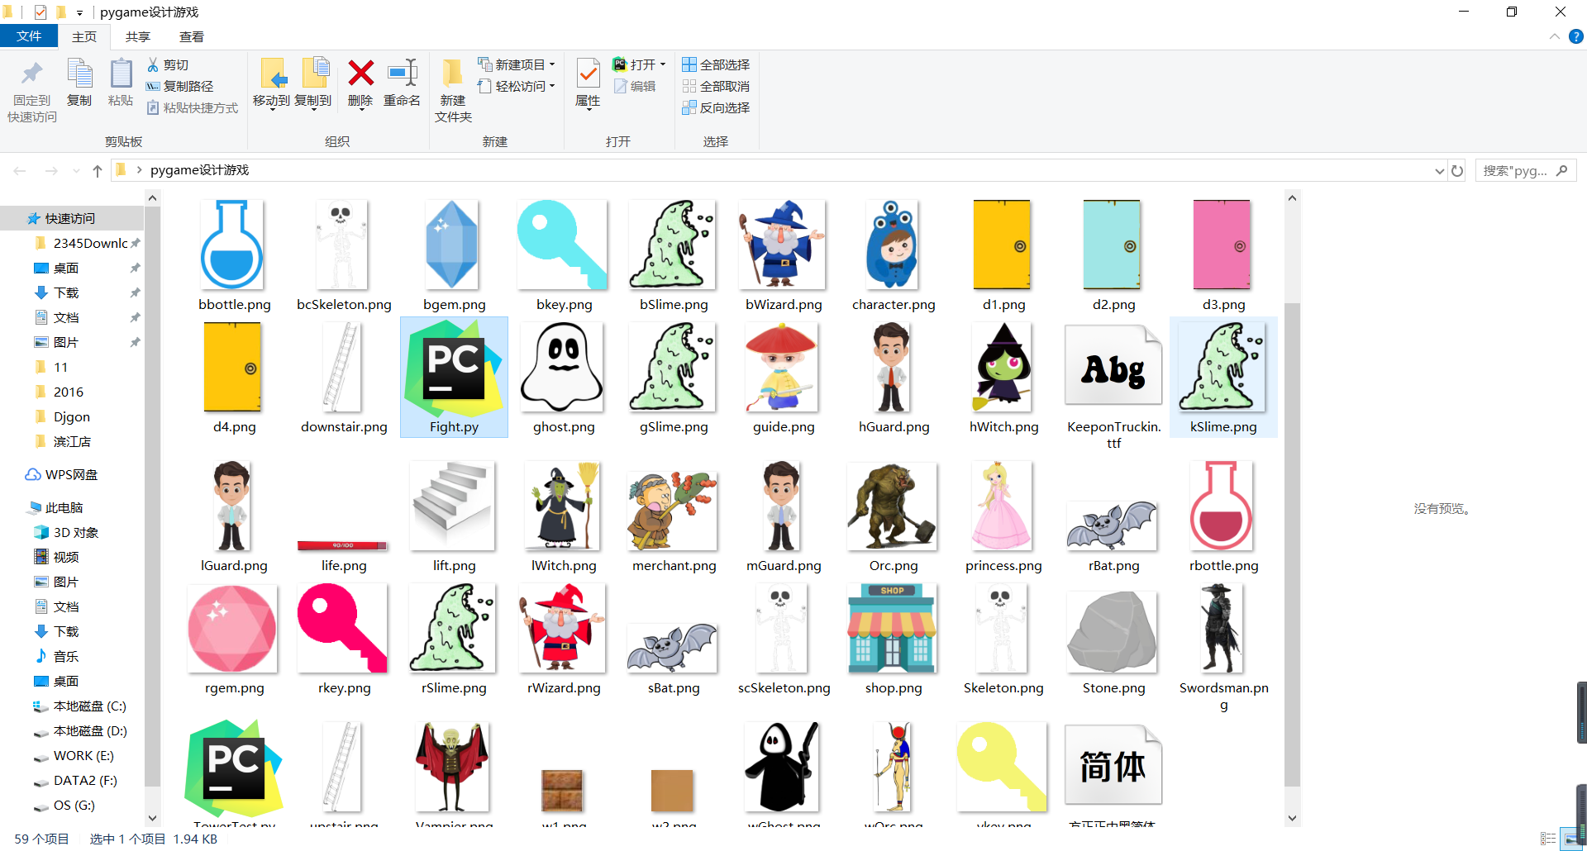Click the Copy icon in ribbon
This screenshot has width=1587, height=851.
79,74
